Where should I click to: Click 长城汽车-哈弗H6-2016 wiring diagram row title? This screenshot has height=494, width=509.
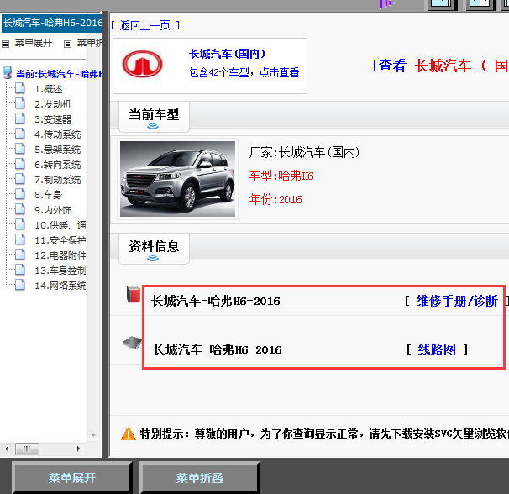click(218, 349)
